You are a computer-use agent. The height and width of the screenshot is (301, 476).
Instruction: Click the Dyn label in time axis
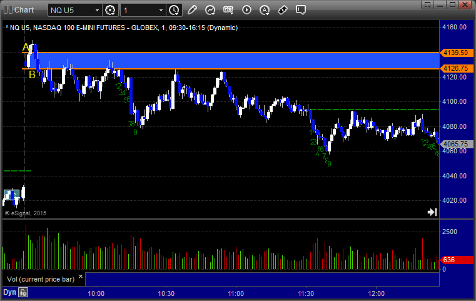coord(9,292)
